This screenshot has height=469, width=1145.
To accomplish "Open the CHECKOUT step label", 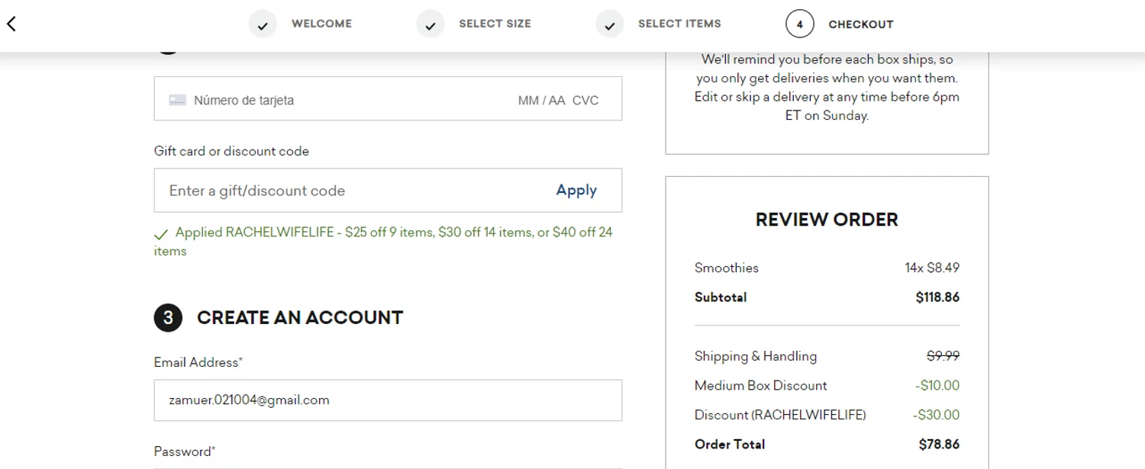I will [x=861, y=24].
